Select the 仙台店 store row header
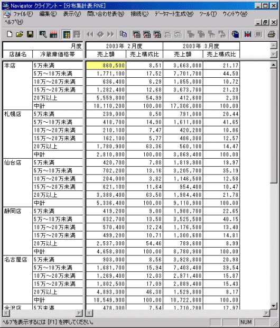The height and width of the screenshot is (328, 280). pyautogui.click(x=17, y=183)
